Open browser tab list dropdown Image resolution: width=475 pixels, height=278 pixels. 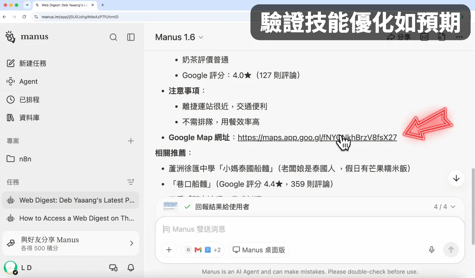(27, 5)
